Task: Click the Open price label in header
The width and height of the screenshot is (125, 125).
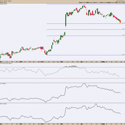Action: (x=81, y=2)
